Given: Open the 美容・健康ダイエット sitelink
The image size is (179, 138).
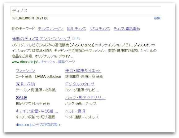Looking at the screenshot, I should [x=83, y=71].
